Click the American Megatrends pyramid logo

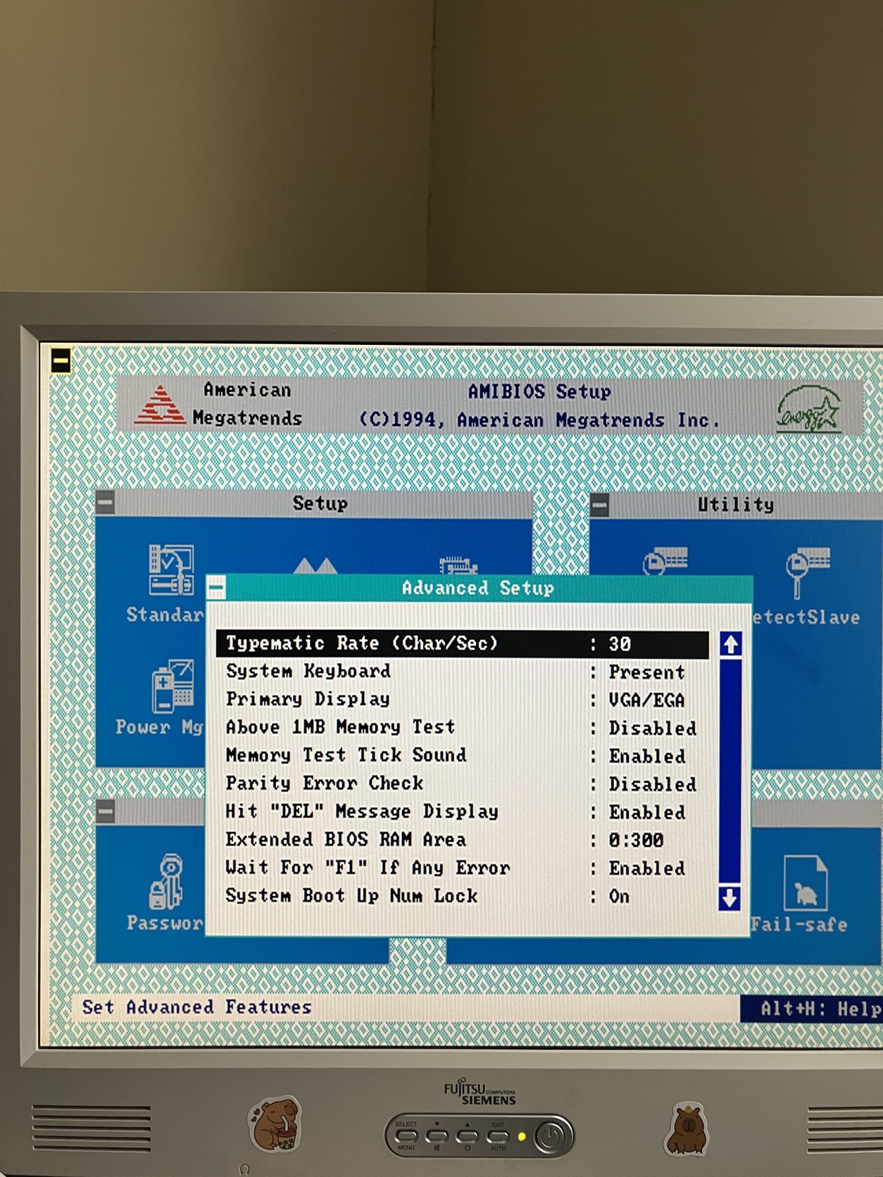[161, 404]
